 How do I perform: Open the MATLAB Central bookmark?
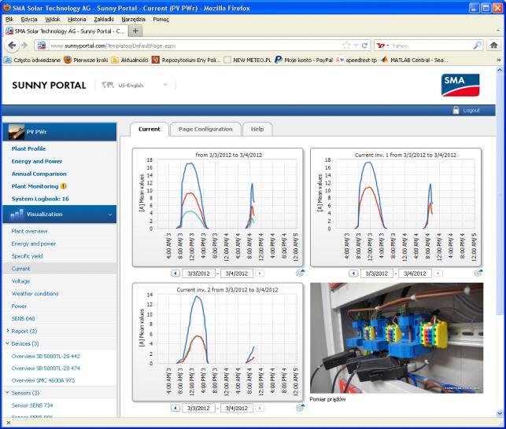point(415,60)
